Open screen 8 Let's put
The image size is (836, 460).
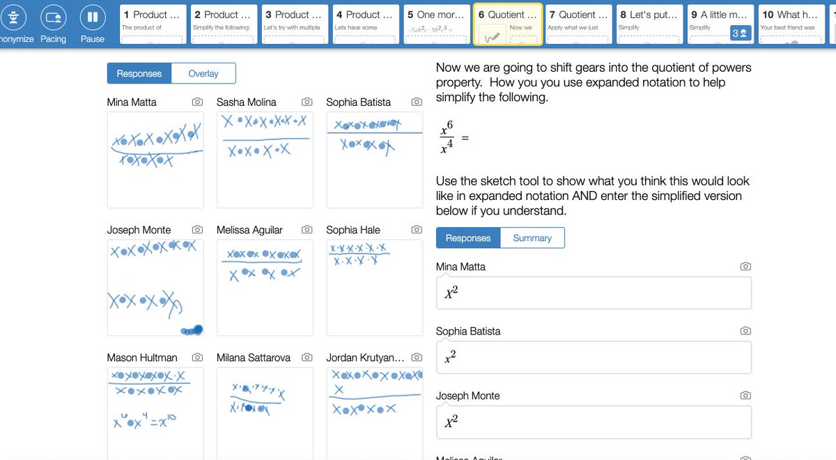tap(650, 24)
